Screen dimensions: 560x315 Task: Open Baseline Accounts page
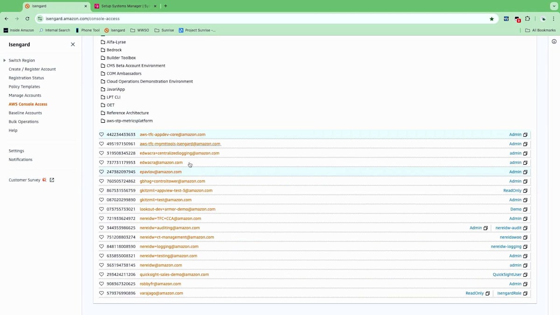[25, 113]
